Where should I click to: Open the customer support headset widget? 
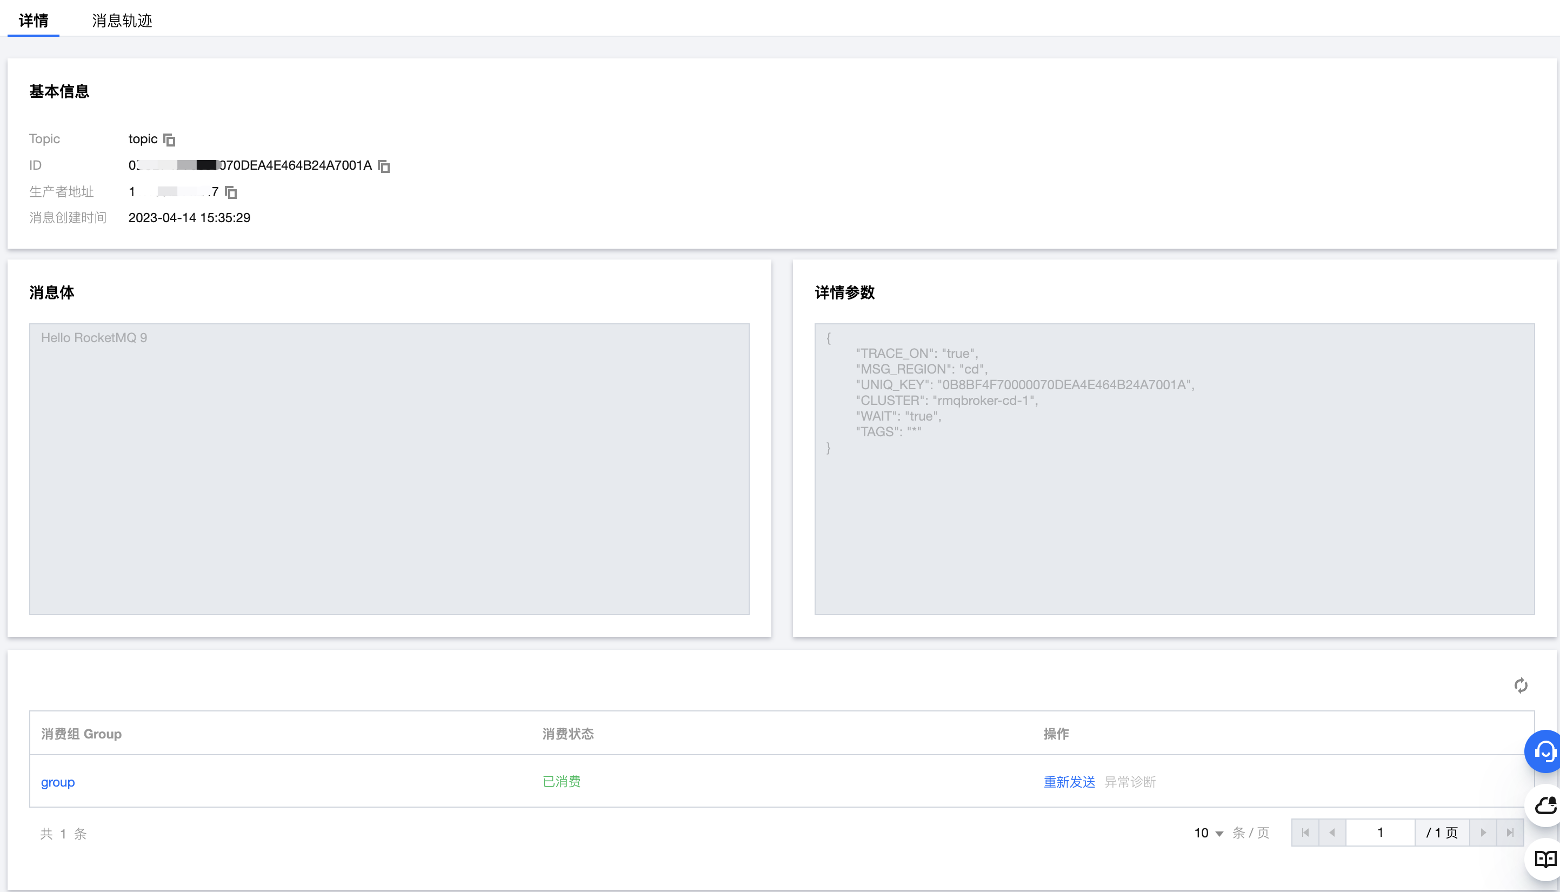(1544, 751)
